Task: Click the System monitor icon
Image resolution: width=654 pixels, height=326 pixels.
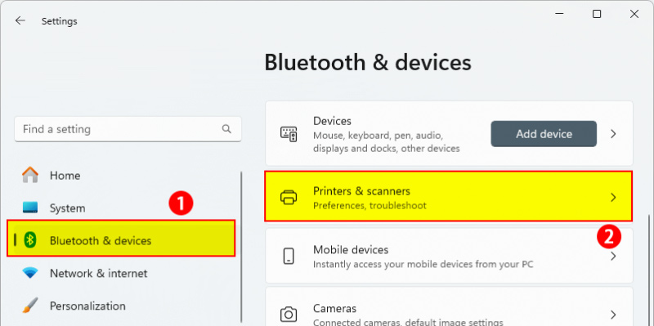Action: (30, 208)
